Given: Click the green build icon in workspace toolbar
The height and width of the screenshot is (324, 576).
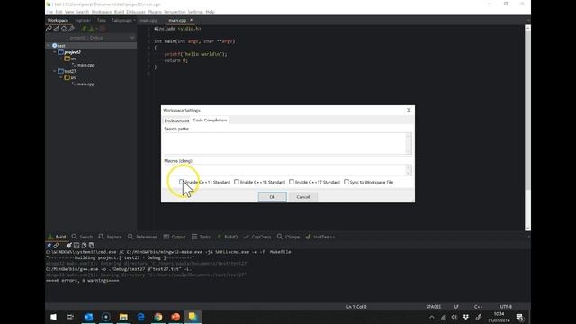Looking at the screenshot, I should point(92,29).
